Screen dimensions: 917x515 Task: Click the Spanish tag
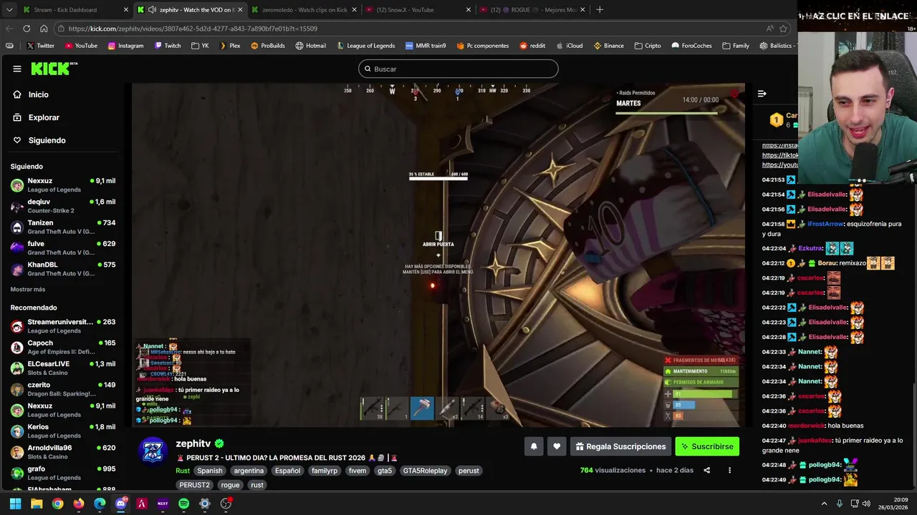210,471
